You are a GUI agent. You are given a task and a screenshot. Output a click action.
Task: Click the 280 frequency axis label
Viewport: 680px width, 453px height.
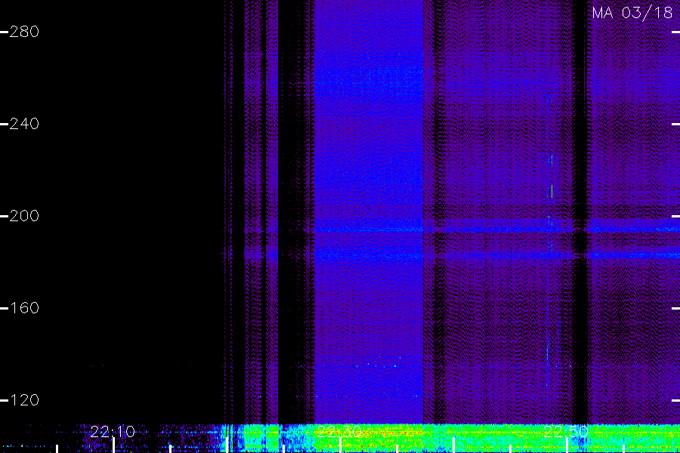[x=24, y=32]
